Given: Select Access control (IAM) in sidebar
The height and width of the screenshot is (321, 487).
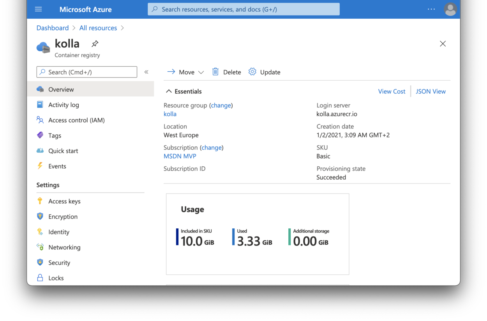Looking at the screenshot, I should tap(76, 120).
